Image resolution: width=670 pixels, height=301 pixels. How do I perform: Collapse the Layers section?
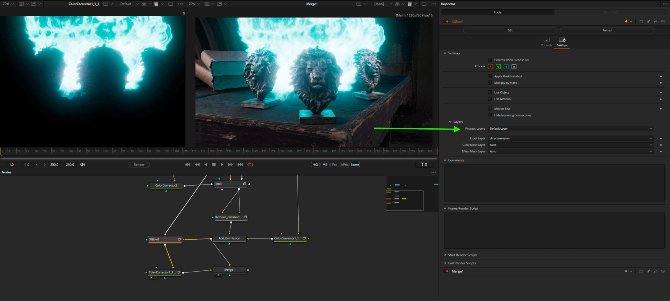450,122
